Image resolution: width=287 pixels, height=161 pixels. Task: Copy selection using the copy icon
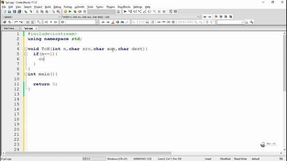coord(42,12)
